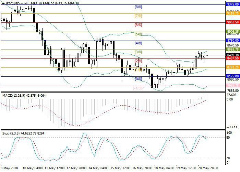
Task: Select the 9375.00 price level label
Action: pyautogui.click(x=233, y=4)
